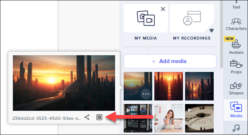Click the share icon under the preview image
Image resolution: width=248 pixels, height=135 pixels.
pos(87,117)
